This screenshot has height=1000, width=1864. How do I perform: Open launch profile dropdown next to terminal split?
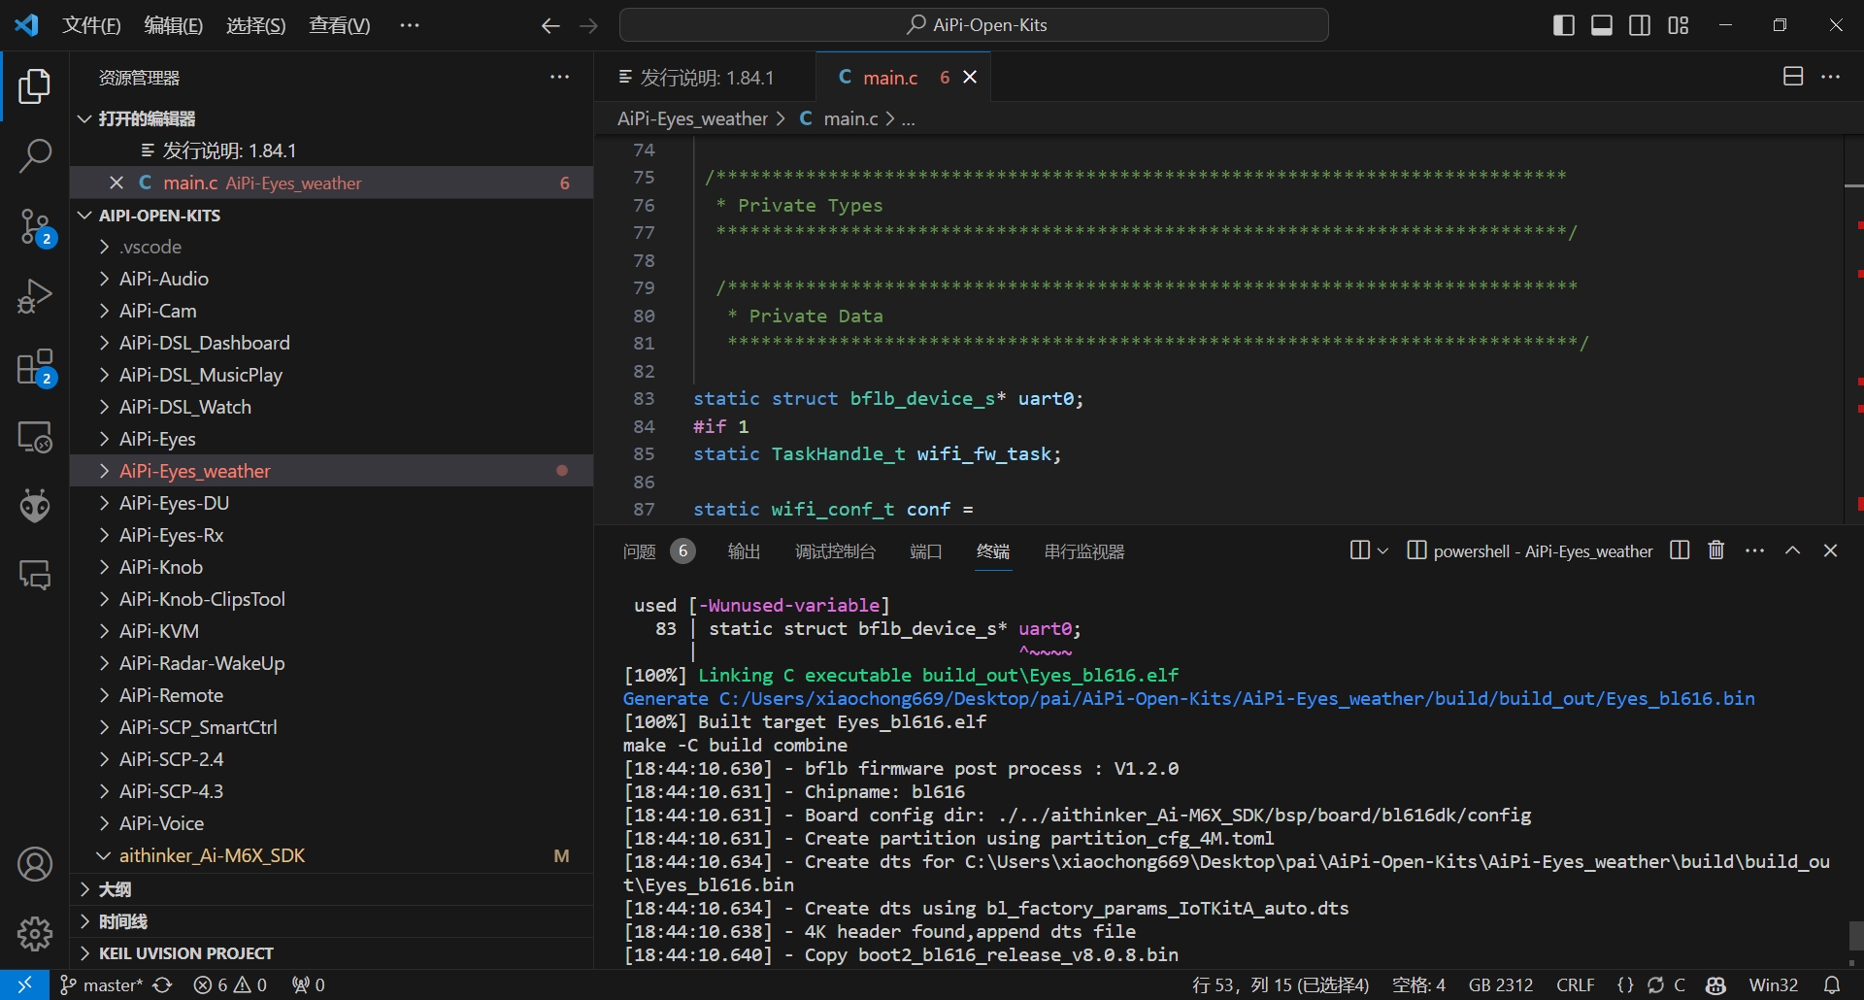(x=1382, y=550)
